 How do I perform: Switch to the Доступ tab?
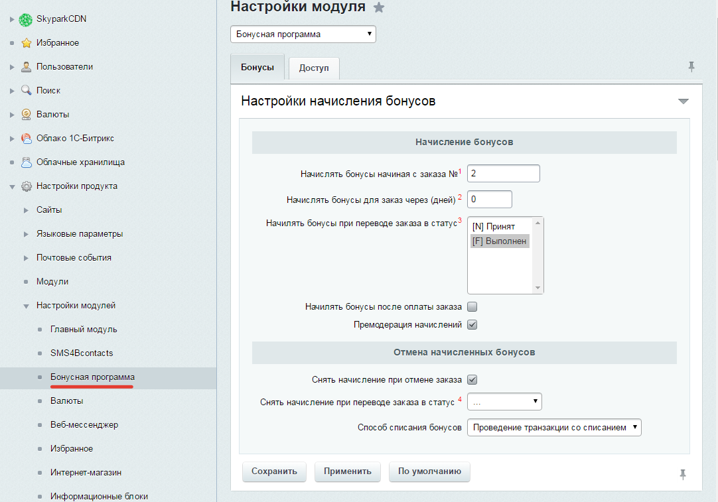[x=313, y=68]
